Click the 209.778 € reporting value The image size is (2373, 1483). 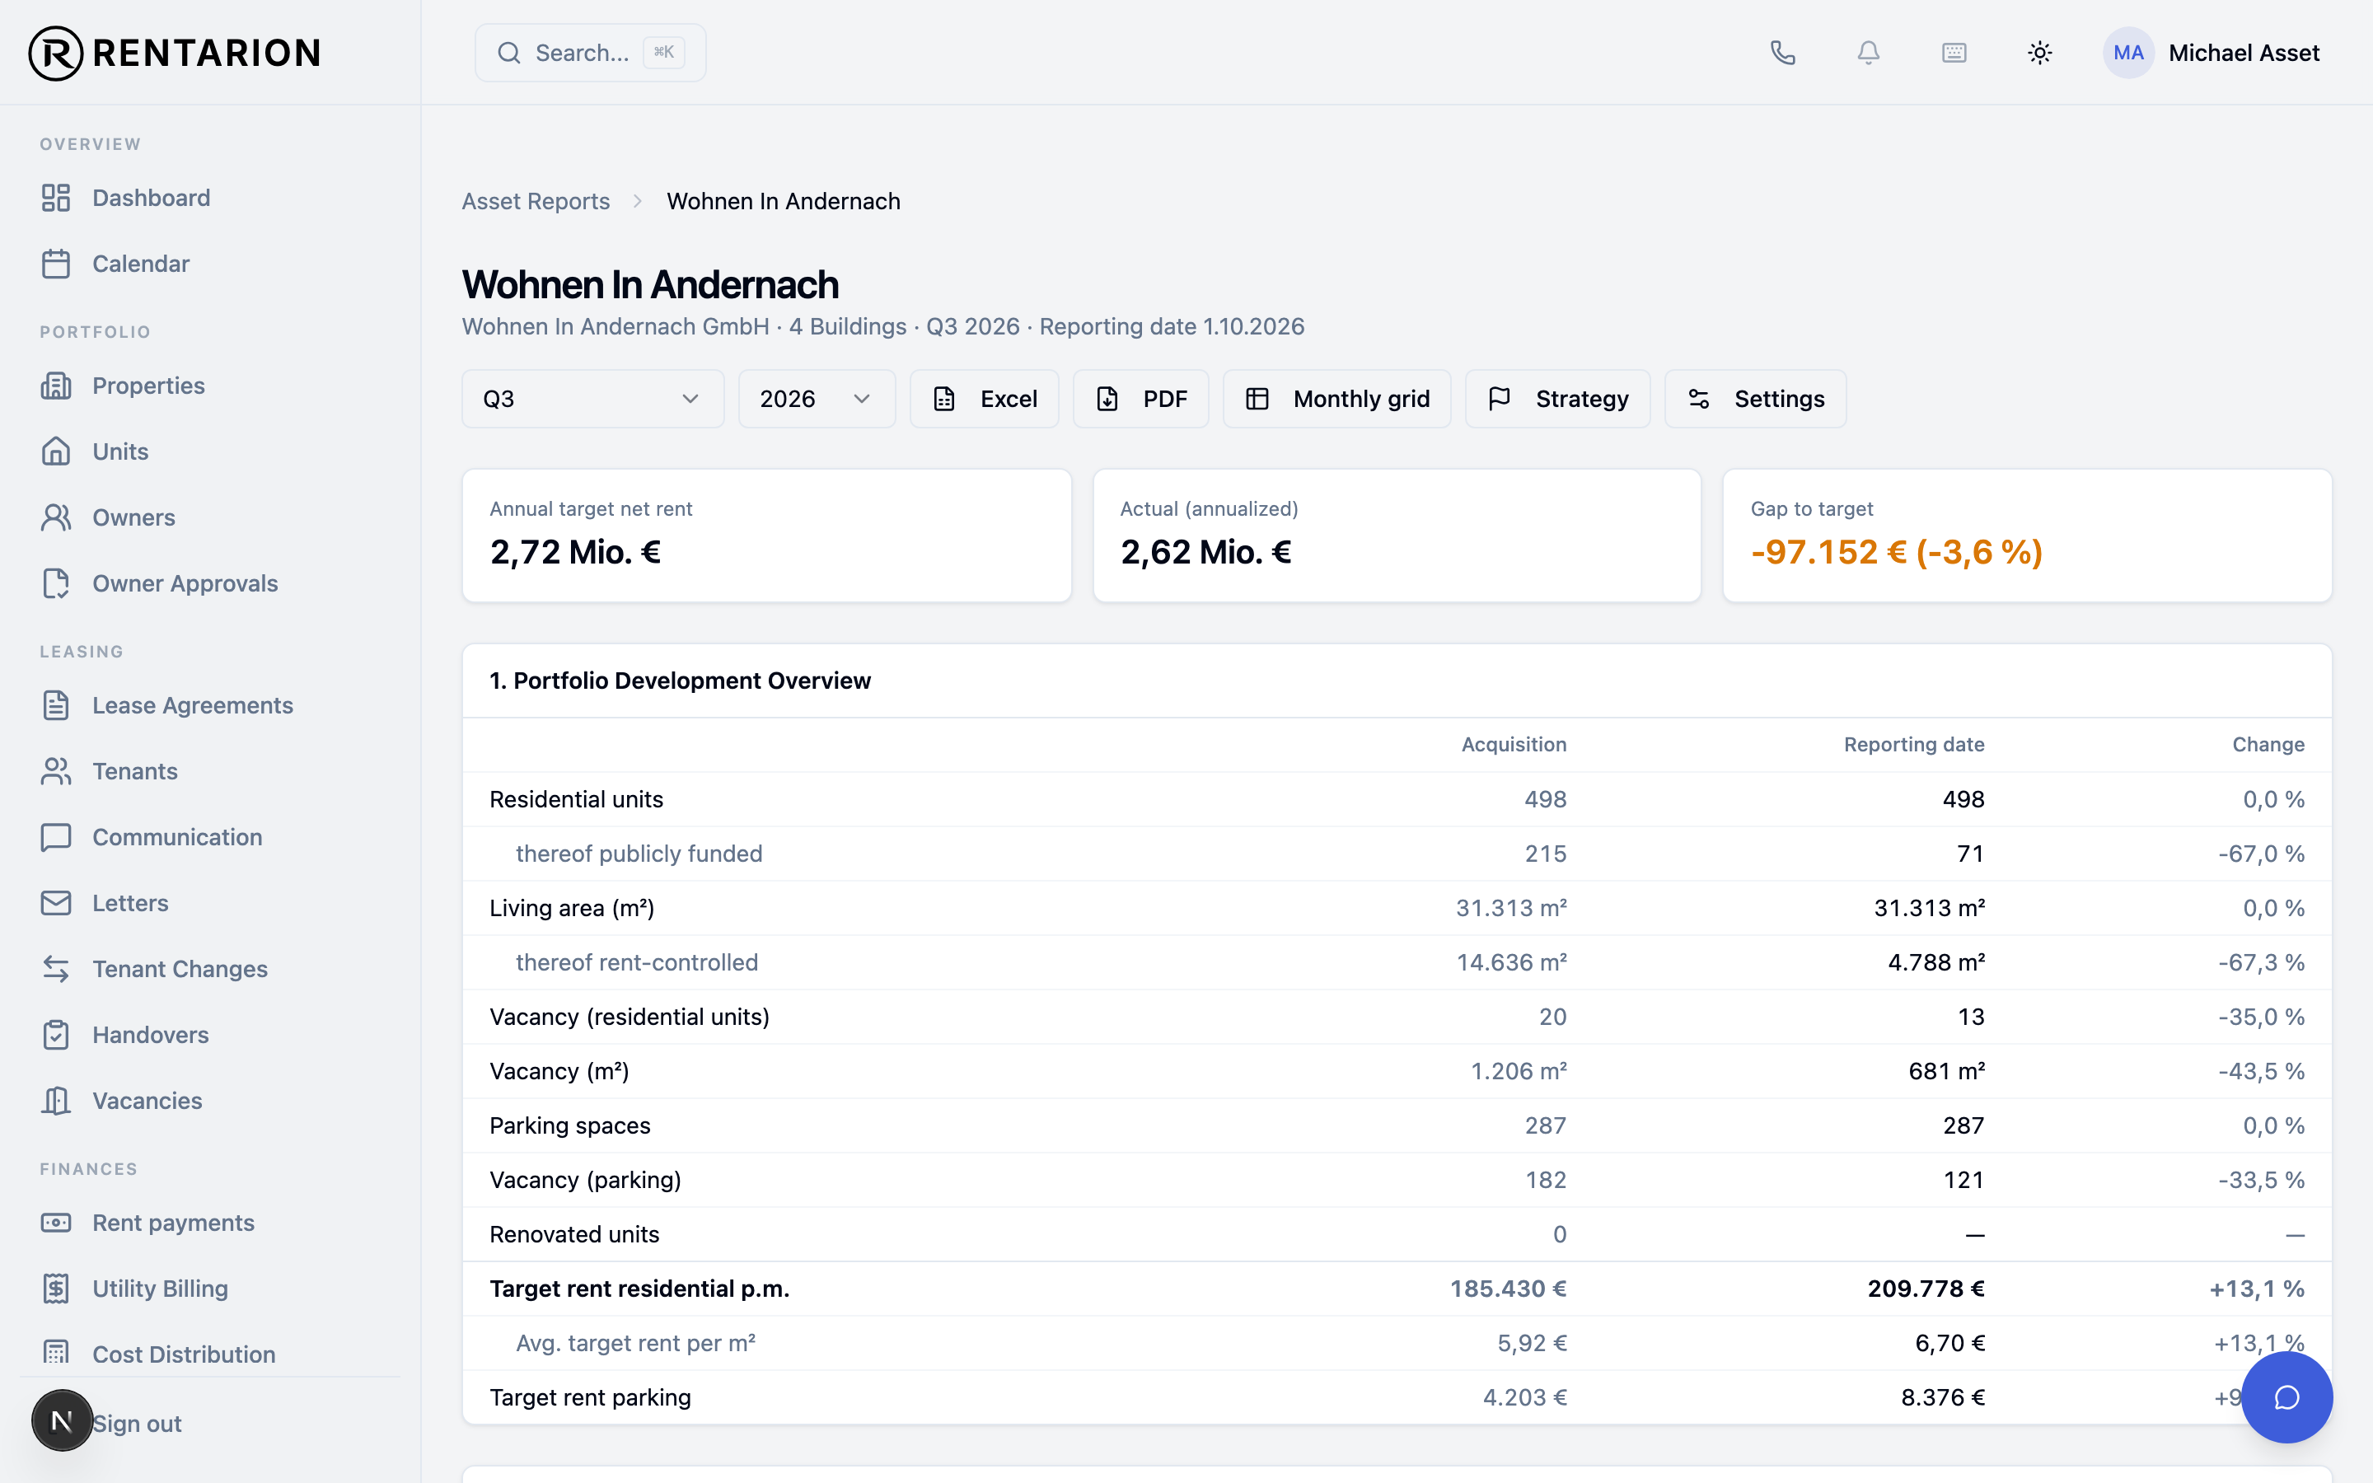tap(1926, 1289)
